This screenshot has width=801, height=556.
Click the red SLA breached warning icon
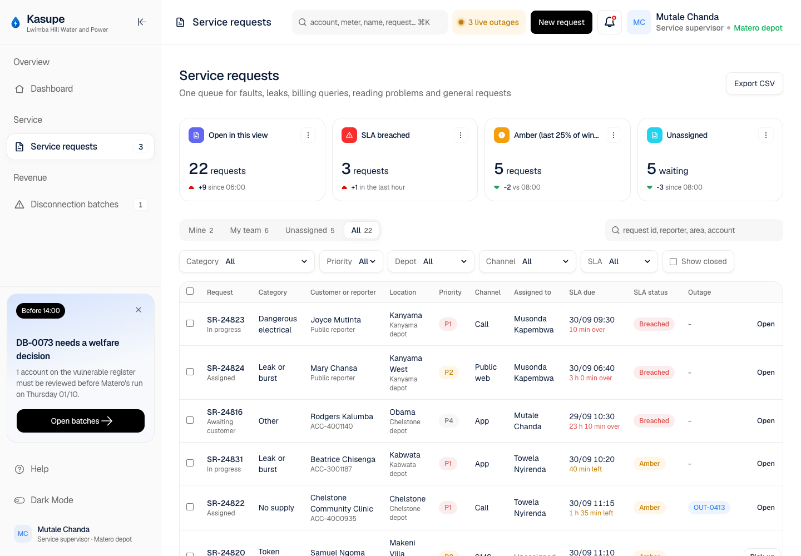[x=349, y=135]
